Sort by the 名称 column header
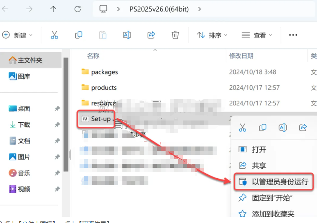Viewport: 317px width, 223px height. pyautogui.click(x=93, y=55)
